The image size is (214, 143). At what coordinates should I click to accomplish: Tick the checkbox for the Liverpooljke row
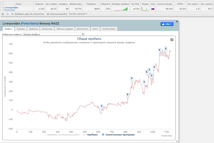[x=2, y=9]
